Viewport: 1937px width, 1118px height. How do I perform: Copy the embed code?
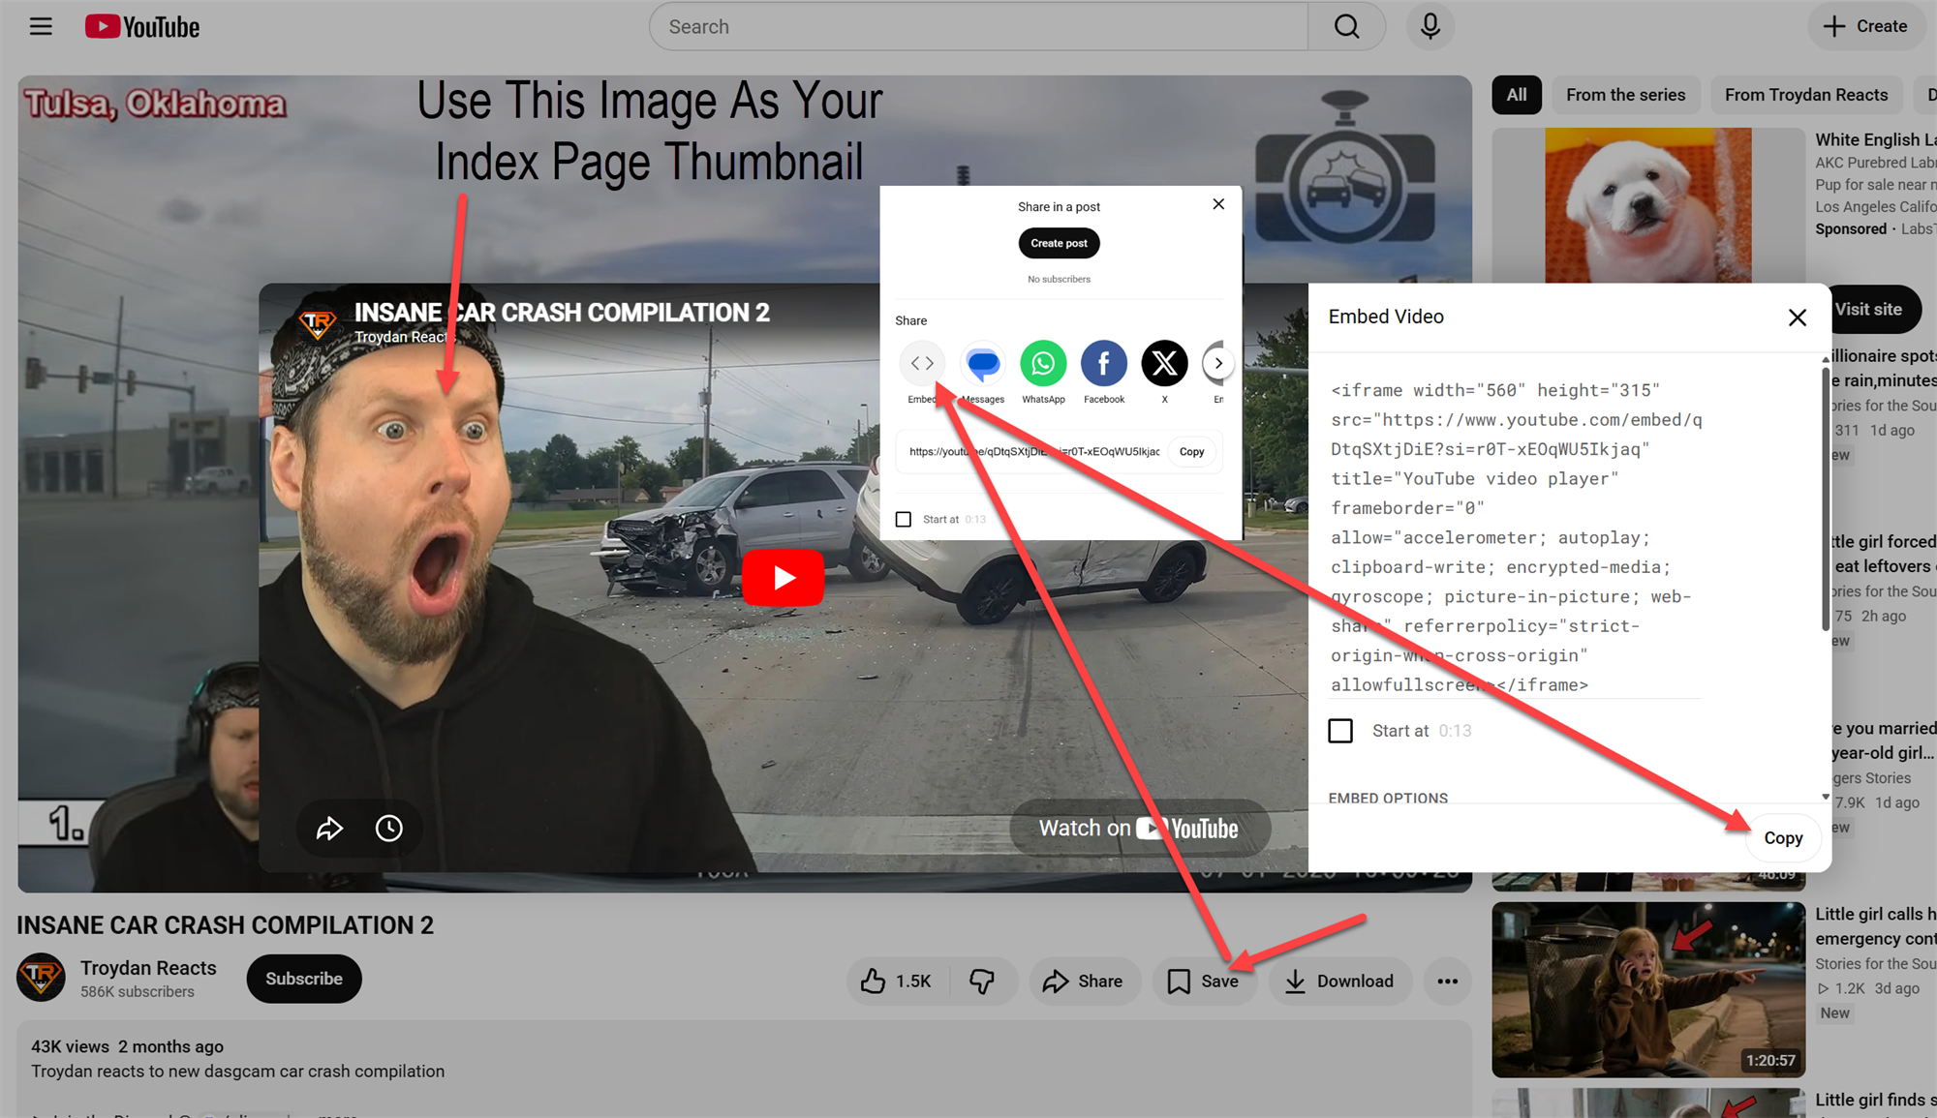click(1782, 838)
